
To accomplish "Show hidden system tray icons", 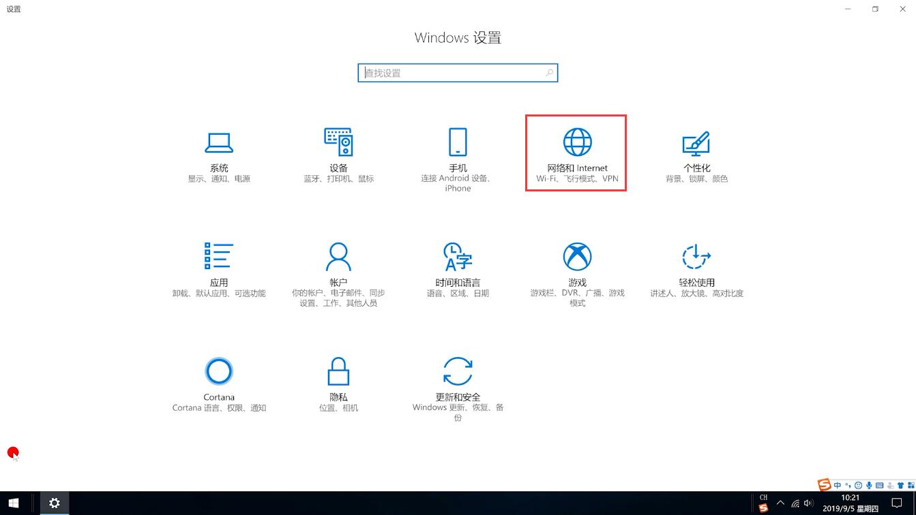I will click(780, 503).
